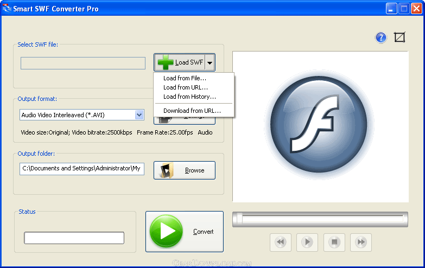This screenshot has width=425, height=268.
Task: Click the crop square icon beside help
Action: coord(400,37)
